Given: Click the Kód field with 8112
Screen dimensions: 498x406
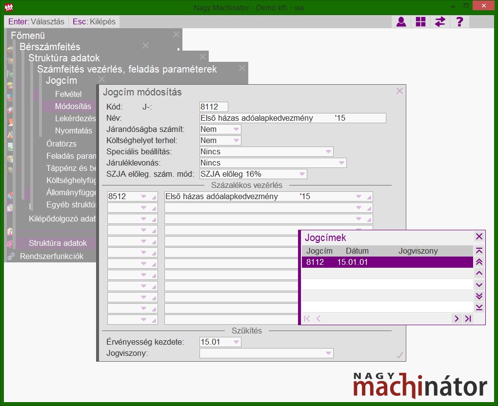Looking at the screenshot, I should point(214,107).
